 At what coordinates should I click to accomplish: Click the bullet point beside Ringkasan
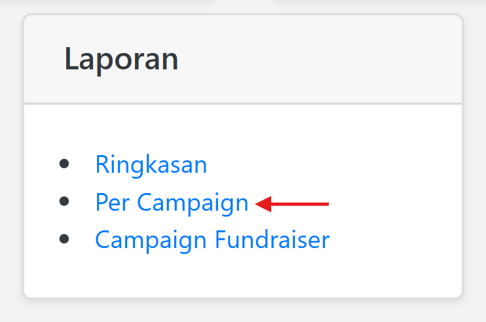[64, 164]
